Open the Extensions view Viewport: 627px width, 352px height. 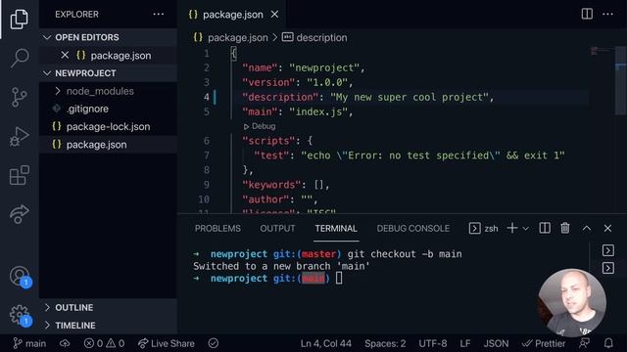pos(20,175)
